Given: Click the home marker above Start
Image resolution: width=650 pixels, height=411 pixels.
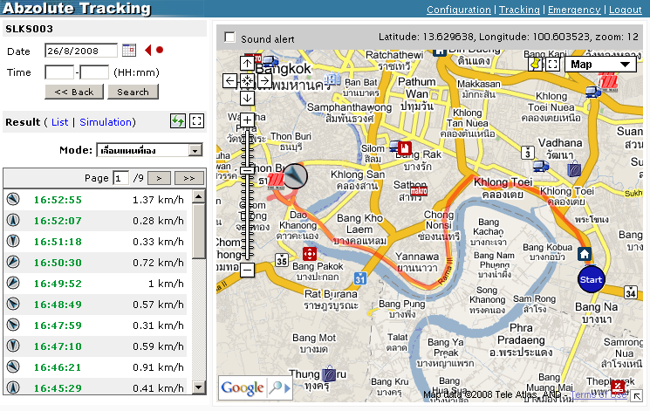Looking at the screenshot, I should coord(585,254).
